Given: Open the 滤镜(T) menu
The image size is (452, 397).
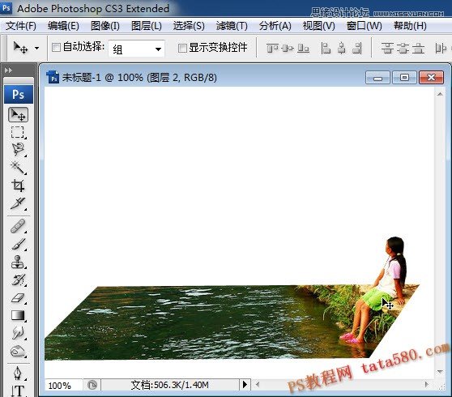Looking at the screenshot, I should pos(232,26).
